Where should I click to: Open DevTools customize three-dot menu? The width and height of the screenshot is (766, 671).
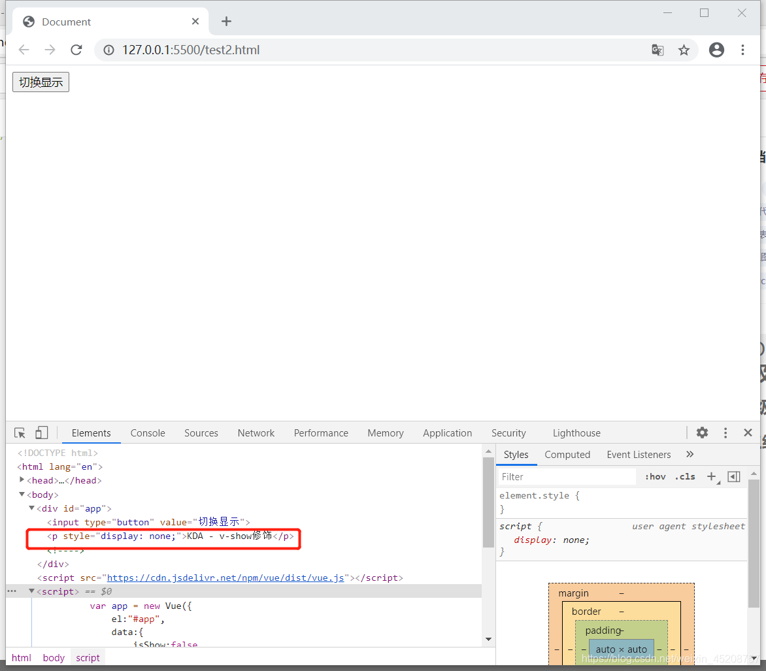pos(725,433)
